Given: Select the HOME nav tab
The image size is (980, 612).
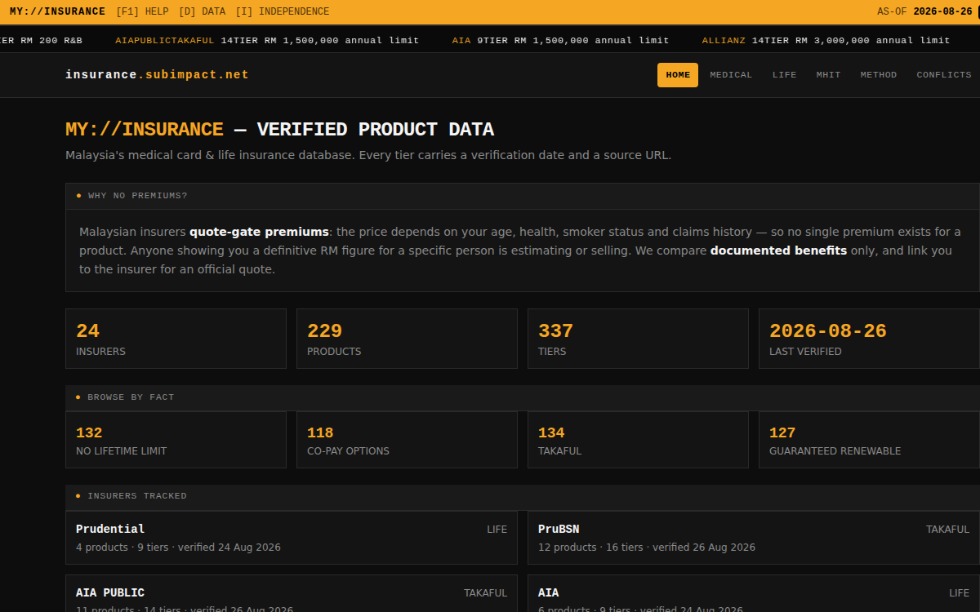Looking at the screenshot, I should click(x=678, y=75).
